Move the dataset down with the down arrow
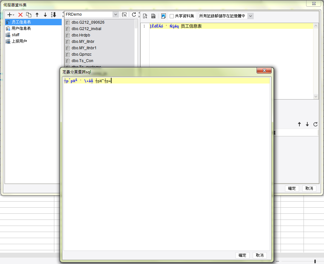 click(45, 15)
